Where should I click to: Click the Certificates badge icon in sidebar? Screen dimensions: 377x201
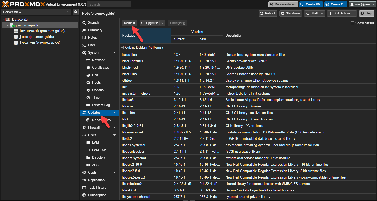(88, 68)
